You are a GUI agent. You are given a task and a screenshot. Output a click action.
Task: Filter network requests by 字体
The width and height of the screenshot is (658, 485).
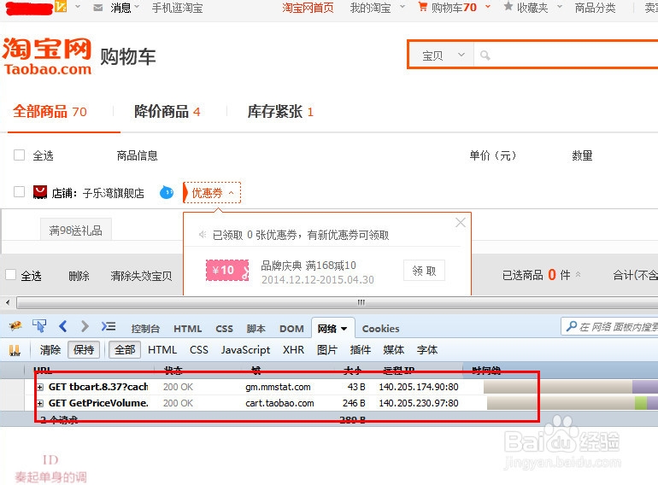click(x=427, y=349)
